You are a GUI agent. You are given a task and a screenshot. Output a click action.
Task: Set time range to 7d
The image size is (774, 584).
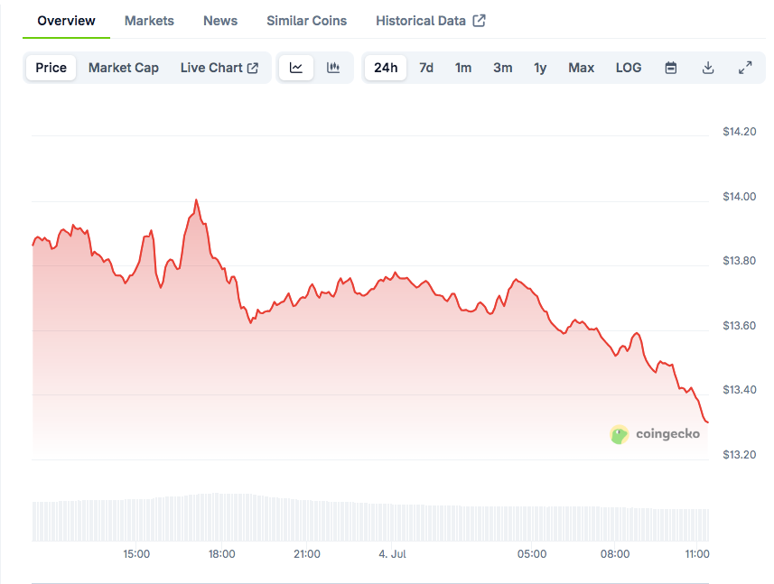coord(426,68)
